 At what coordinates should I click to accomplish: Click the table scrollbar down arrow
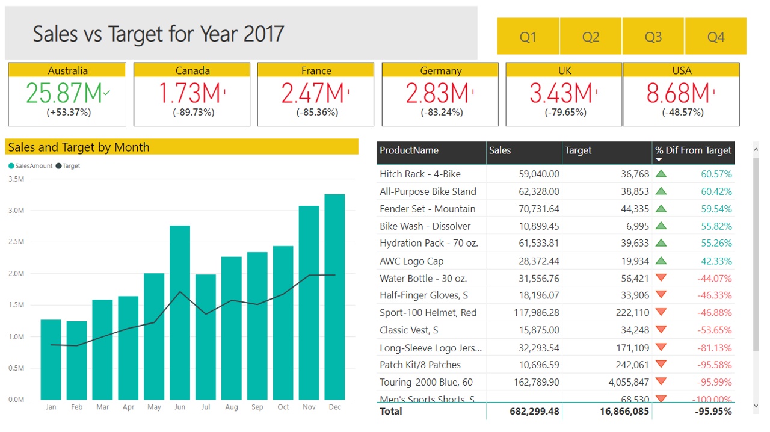(756, 407)
